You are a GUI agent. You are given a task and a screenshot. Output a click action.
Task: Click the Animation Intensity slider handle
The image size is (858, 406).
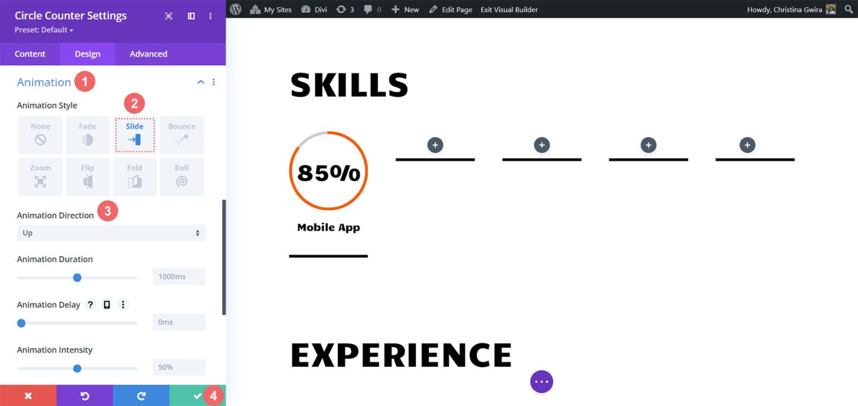(77, 368)
